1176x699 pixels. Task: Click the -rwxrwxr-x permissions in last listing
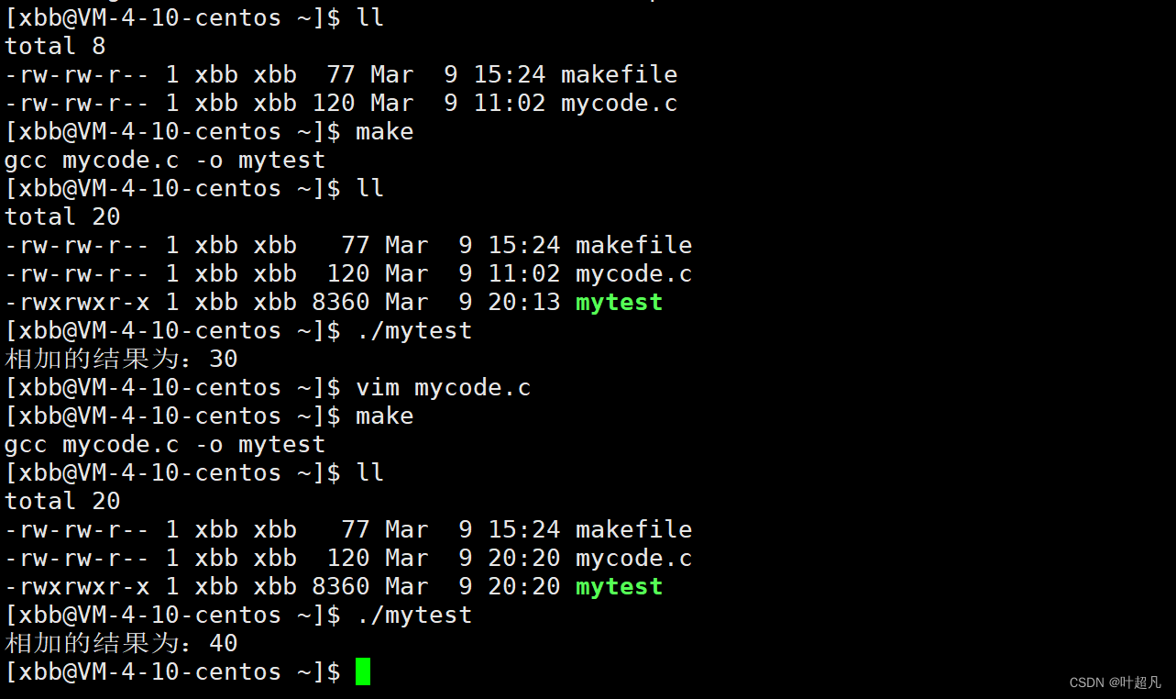pos(77,586)
